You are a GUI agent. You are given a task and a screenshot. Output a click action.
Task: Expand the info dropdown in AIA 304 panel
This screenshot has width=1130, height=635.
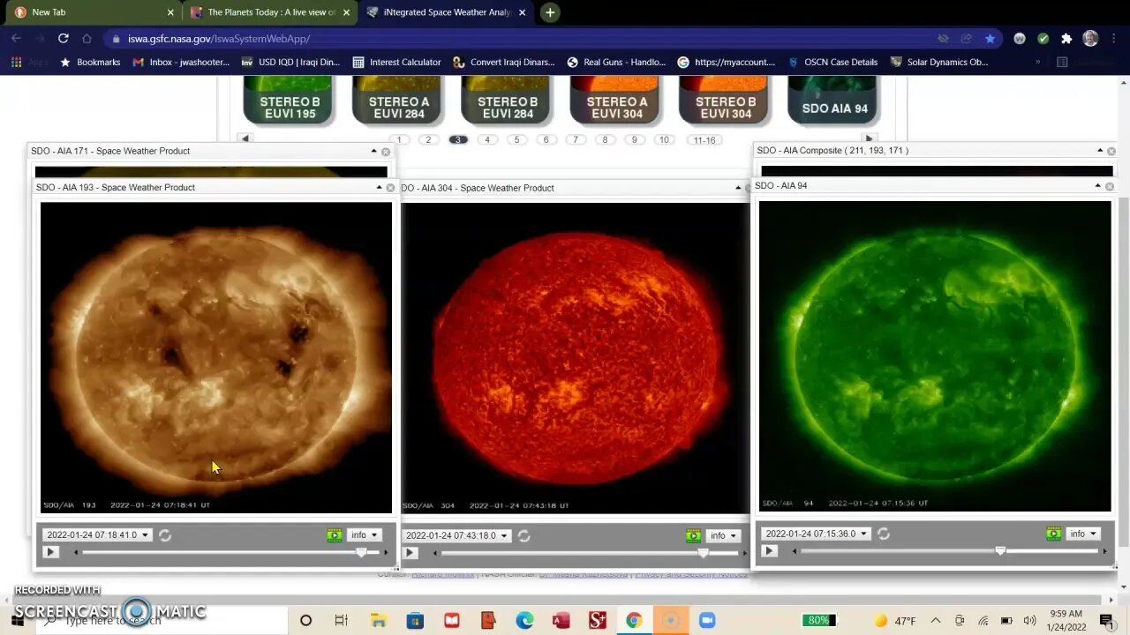tap(724, 535)
